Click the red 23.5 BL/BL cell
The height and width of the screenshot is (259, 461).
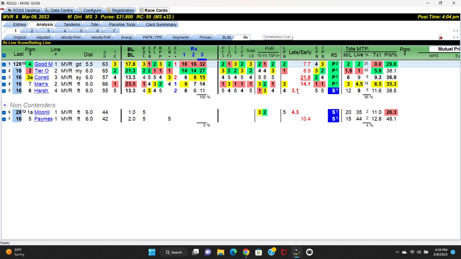click(x=131, y=84)
